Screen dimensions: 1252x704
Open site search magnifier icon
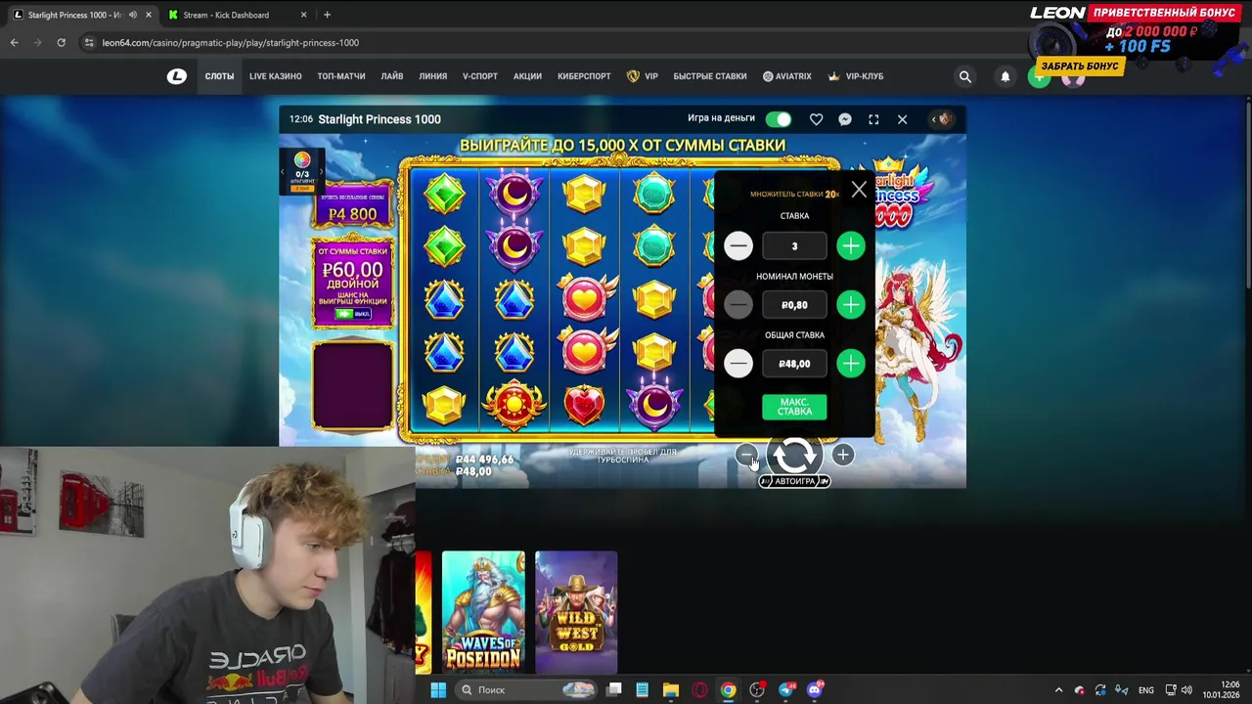point(965,76)
